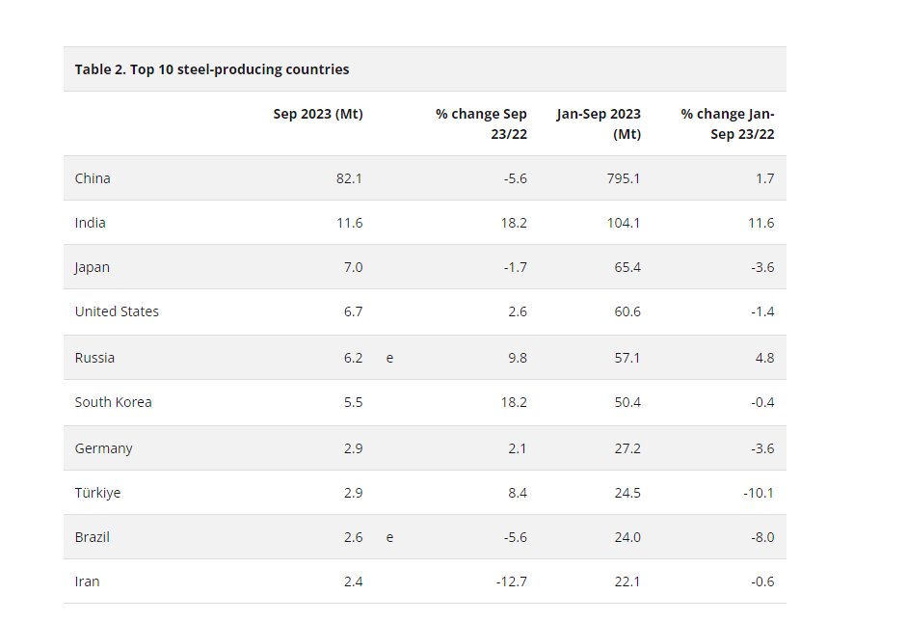Screen dimensions: 907x622
Task: Click the "% change Sep 23/22" column header
Action: pyautogui.click(x=481, y=123)
